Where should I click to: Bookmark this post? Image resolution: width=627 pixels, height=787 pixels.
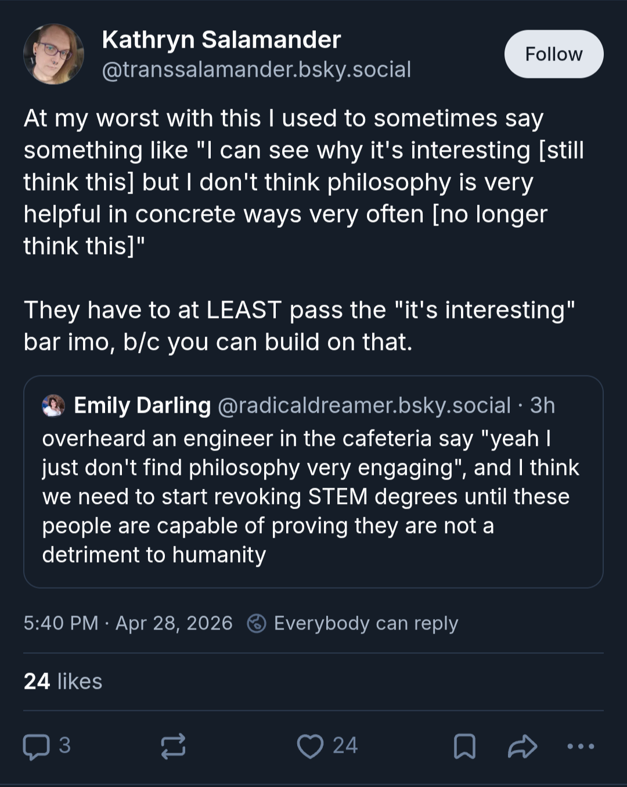[464, 746]
